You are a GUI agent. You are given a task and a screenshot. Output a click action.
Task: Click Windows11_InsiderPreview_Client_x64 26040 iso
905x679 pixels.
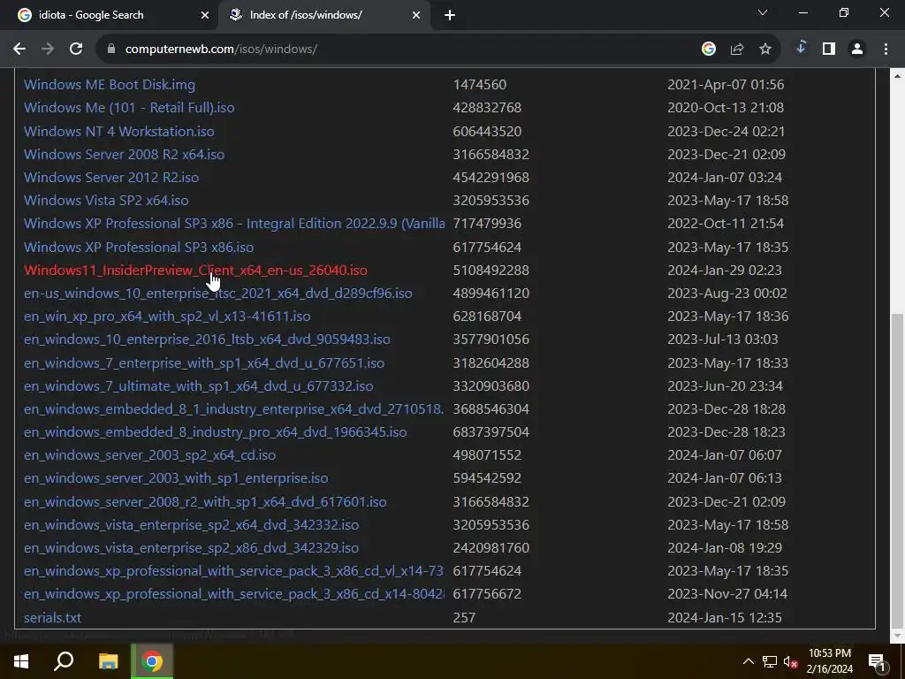195,271
